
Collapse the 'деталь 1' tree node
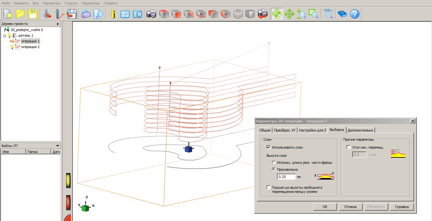tap(5, 36)
